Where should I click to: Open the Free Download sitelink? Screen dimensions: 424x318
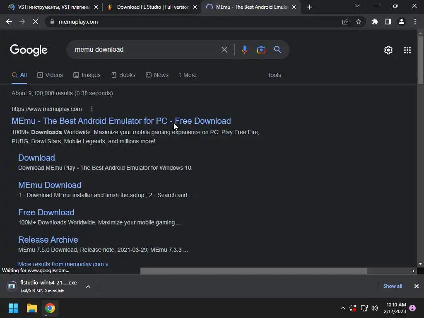tap(46, 212)
